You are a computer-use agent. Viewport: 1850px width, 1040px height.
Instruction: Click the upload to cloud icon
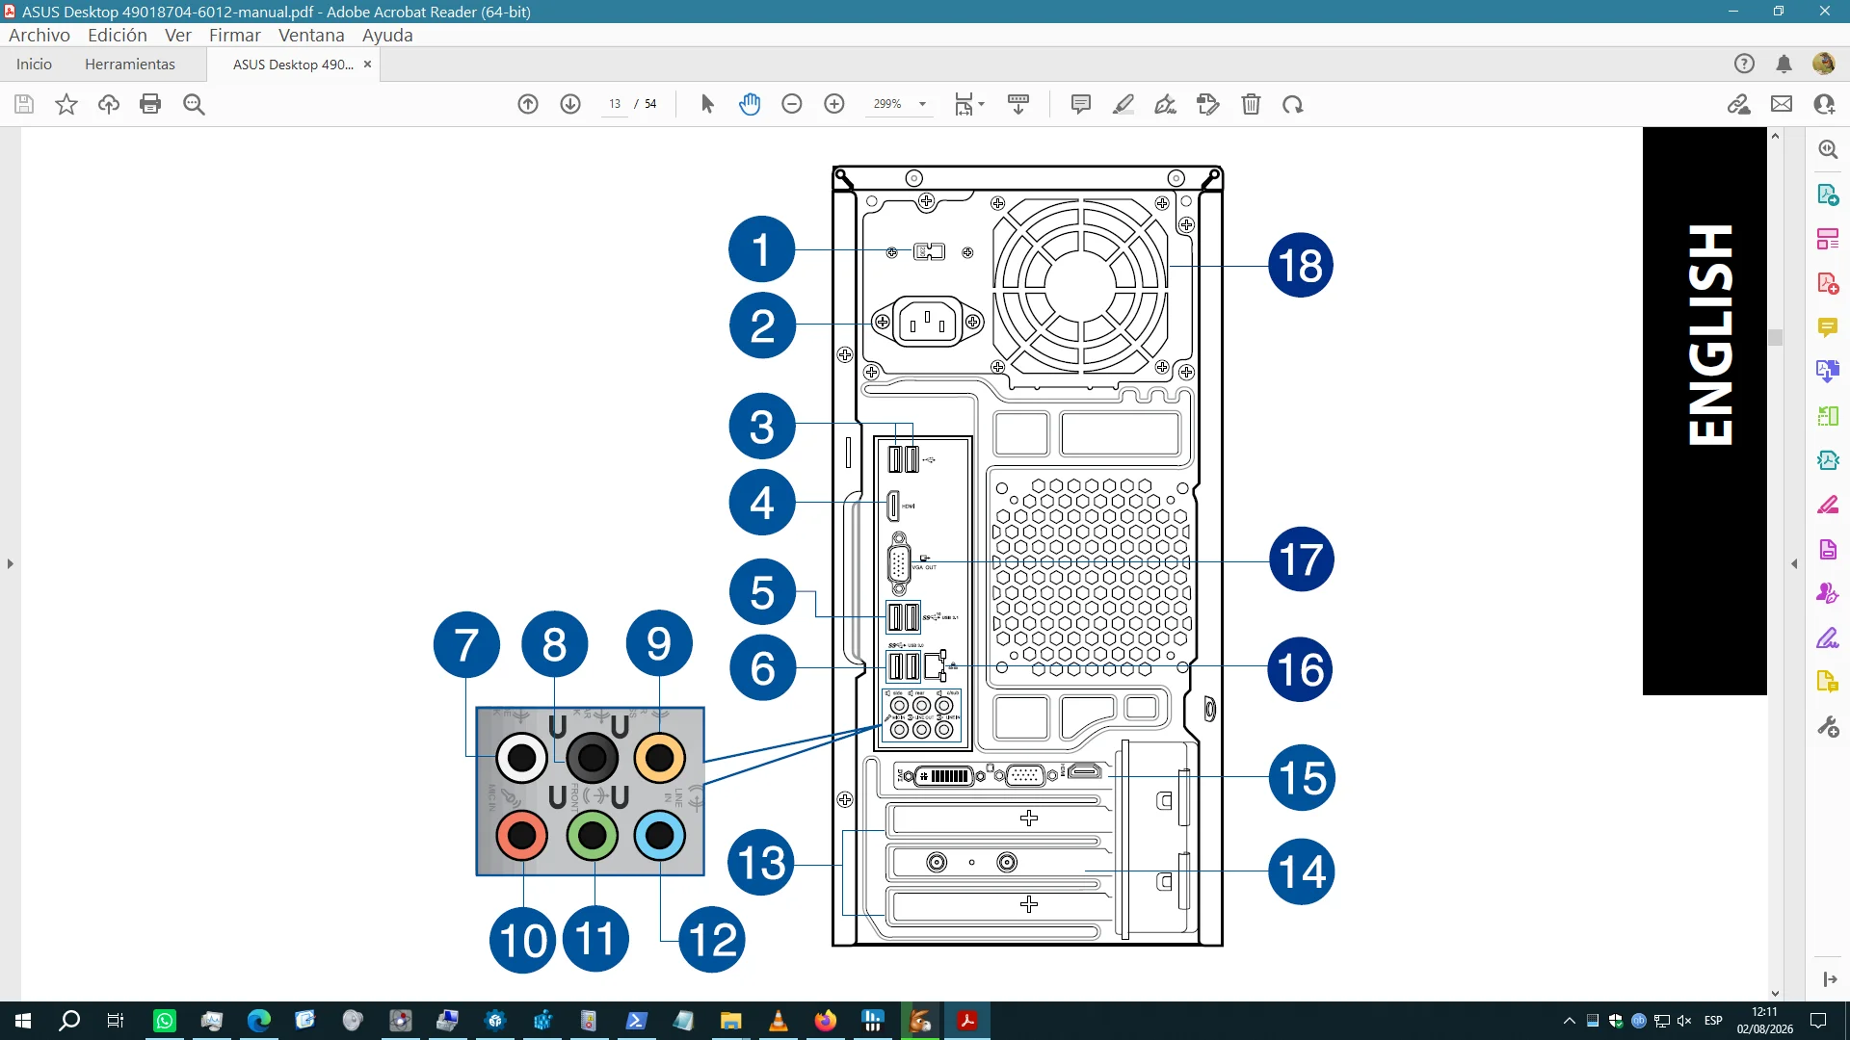click(109, 104)
